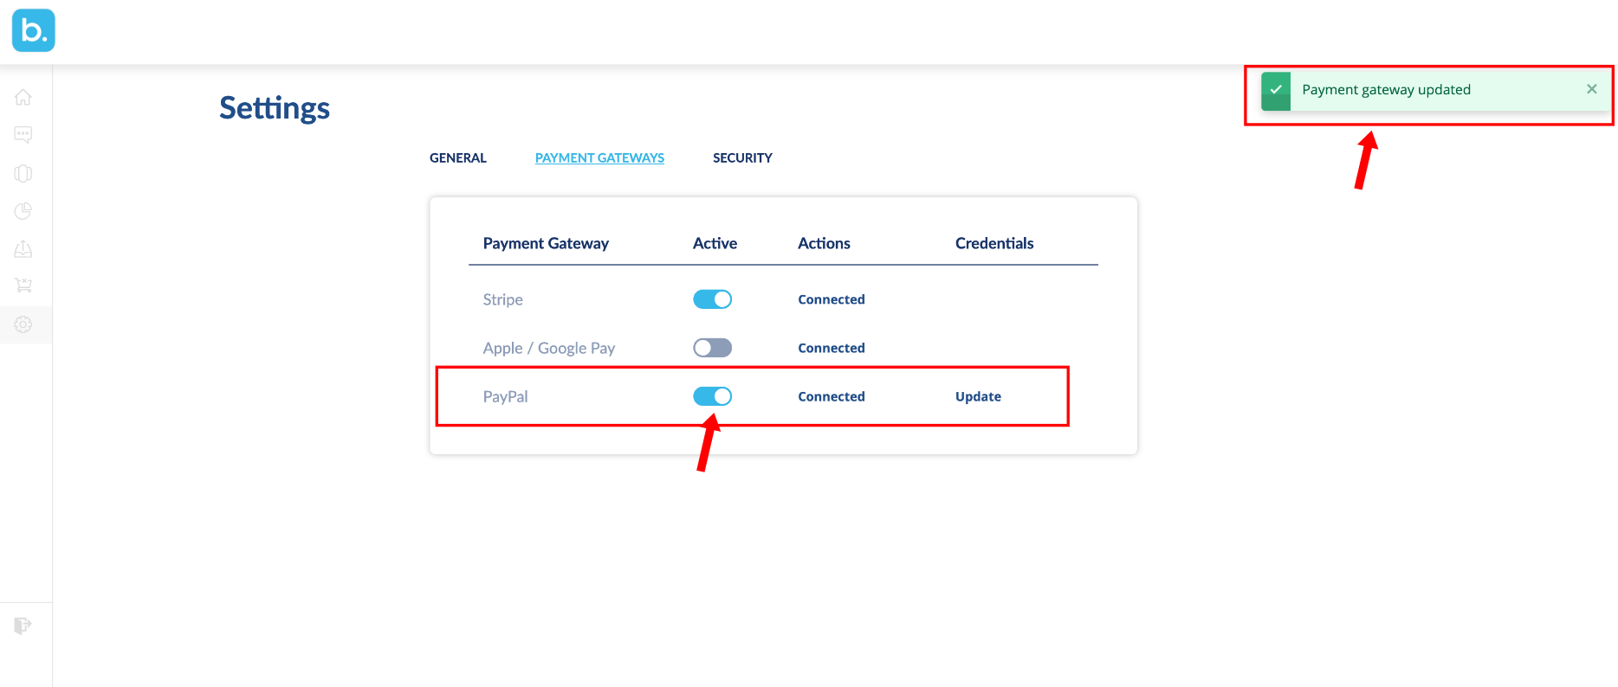The width and height of the screenshot is (1618, 687).
Task: Click Connected next to Apple / Google Pay
Action: (832, 348)
